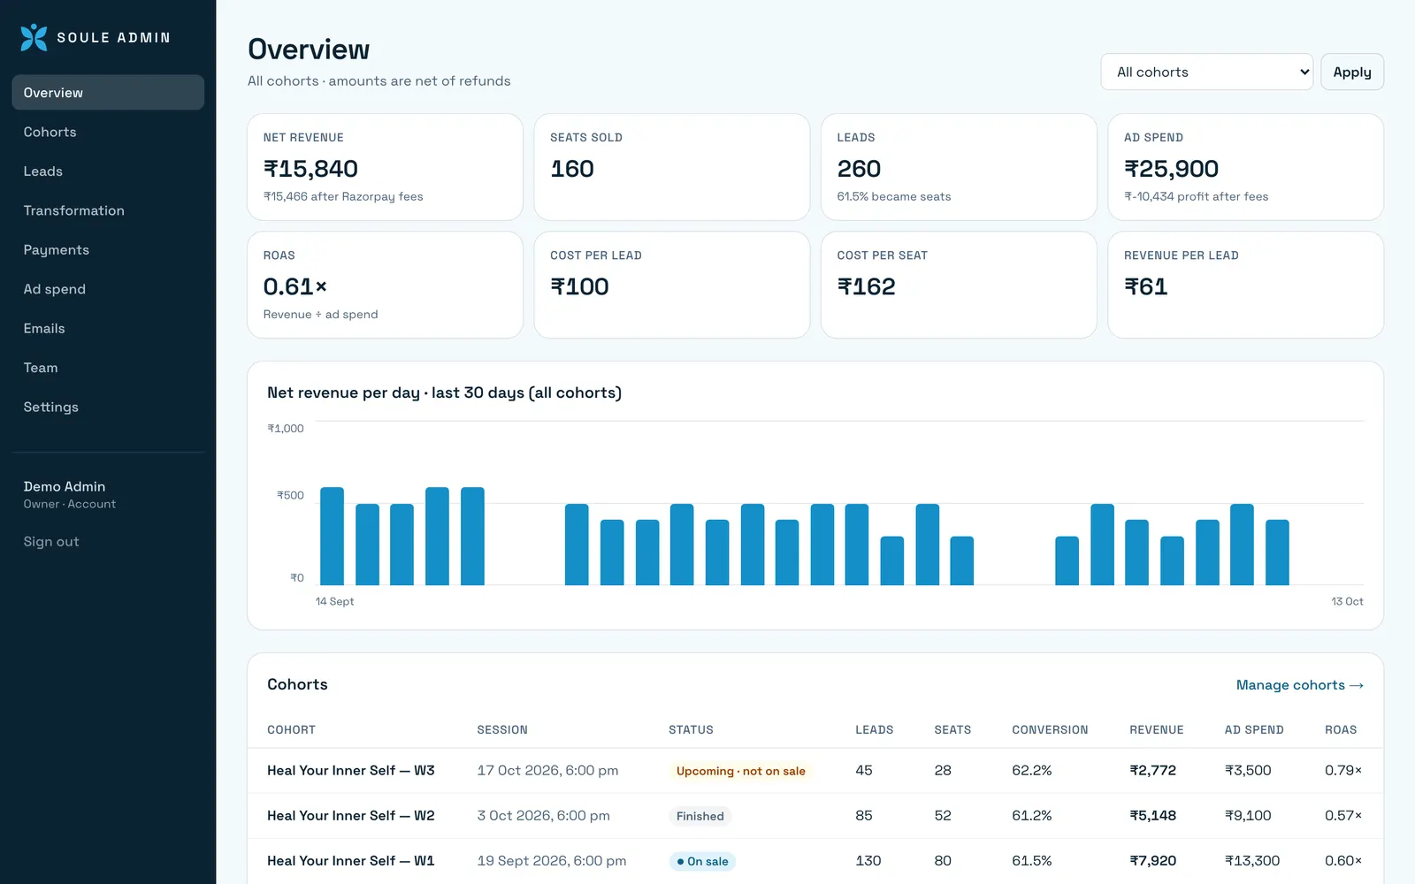Navigate to Payments in the sidebar

[x=108, y=250]
